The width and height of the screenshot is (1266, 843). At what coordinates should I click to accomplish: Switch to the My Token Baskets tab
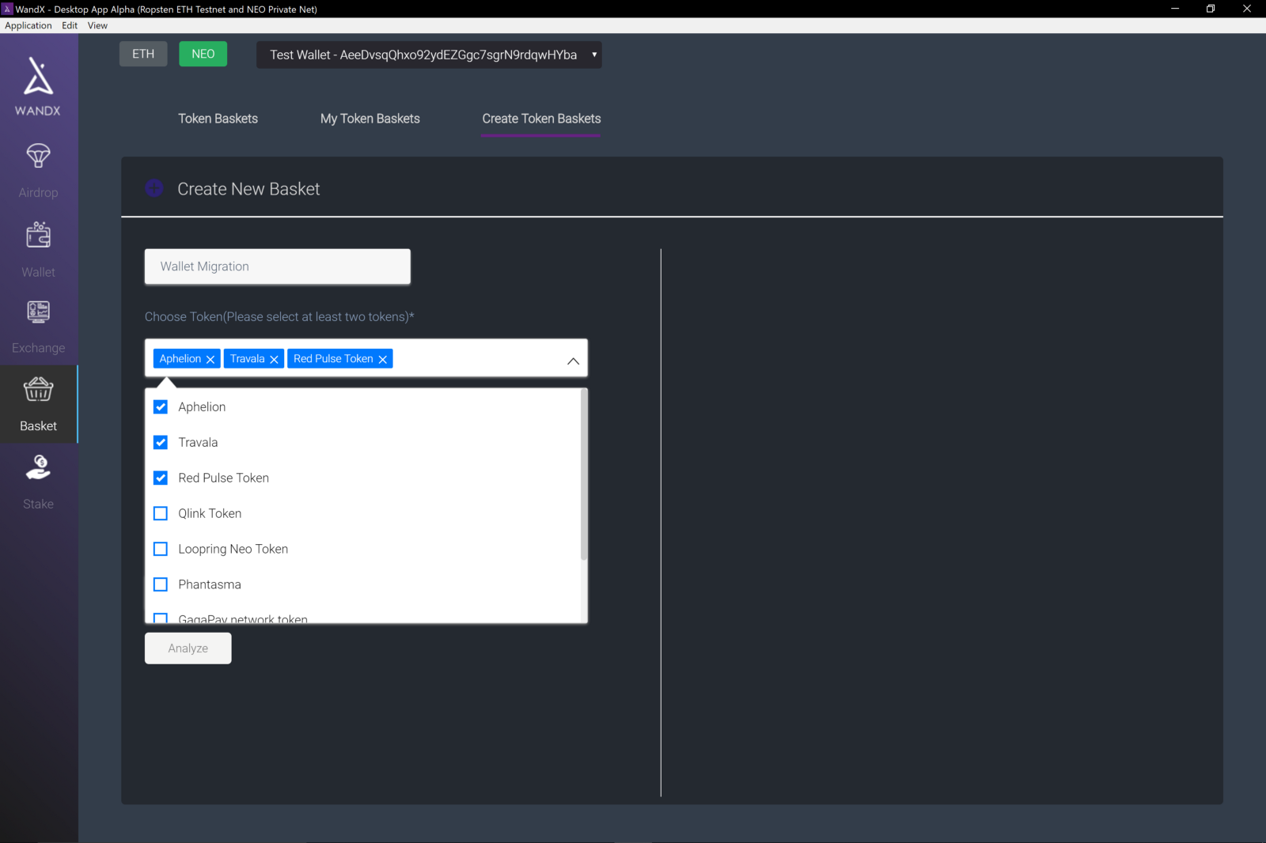point(370,119)
